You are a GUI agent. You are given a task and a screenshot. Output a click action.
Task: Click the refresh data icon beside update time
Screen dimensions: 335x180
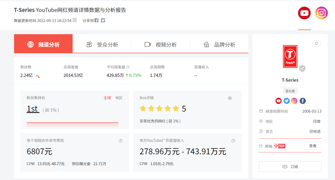pyautogui.click(x=74, y=20)
